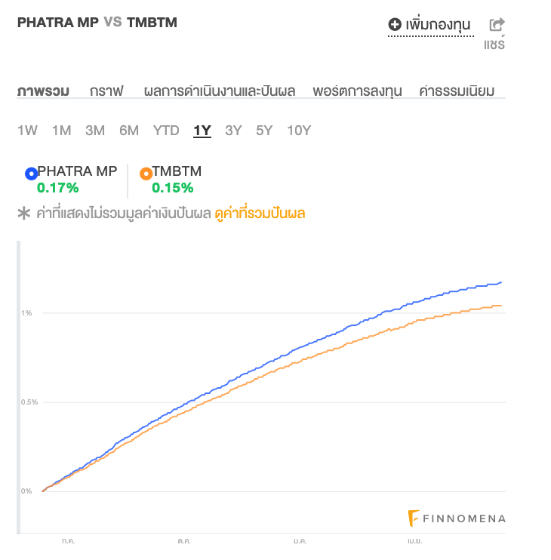Open the ค่าธรรมเนียม fees tab
Screen dimensions: 551x560
click(457, 91)
